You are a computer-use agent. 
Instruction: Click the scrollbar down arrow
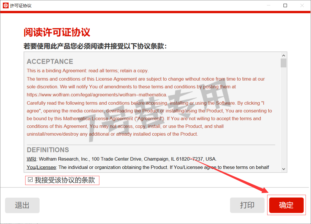284,169
